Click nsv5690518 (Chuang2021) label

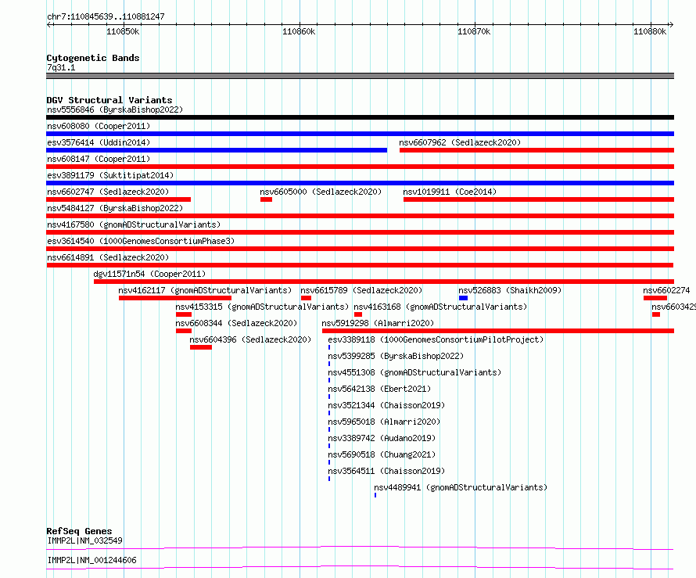[382, 454]
